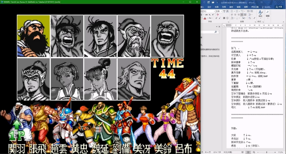Click the navigation pane search magnifier
Image resolution: width=286 pixels, height=154 pixels.
point(216,32)
